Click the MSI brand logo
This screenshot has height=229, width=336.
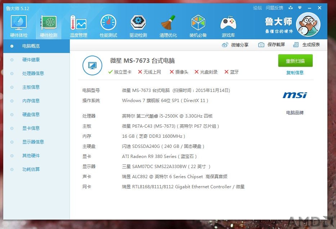pyautogui.click(x=295, y=95)
